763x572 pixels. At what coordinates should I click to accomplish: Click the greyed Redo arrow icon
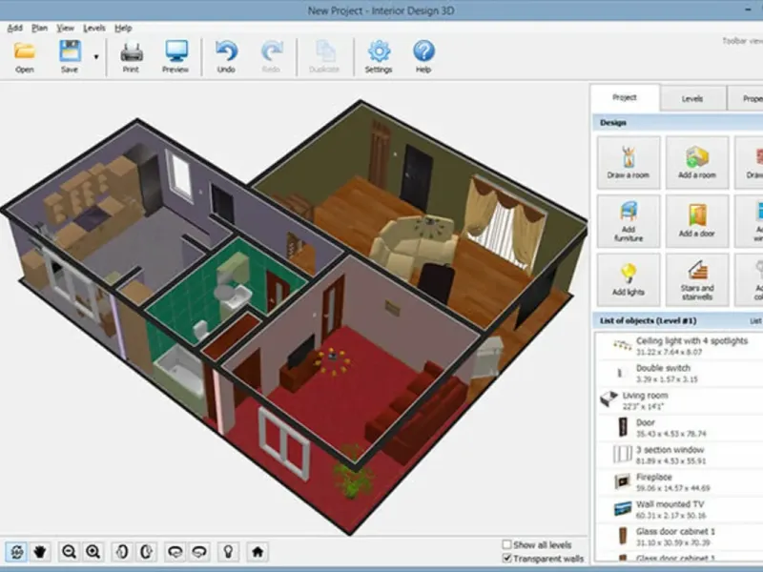click(x=271, y=57)
